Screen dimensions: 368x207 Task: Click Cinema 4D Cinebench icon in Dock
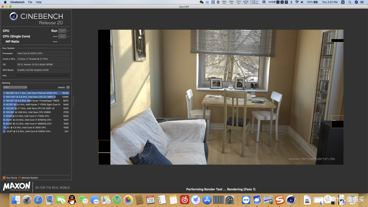291,200
